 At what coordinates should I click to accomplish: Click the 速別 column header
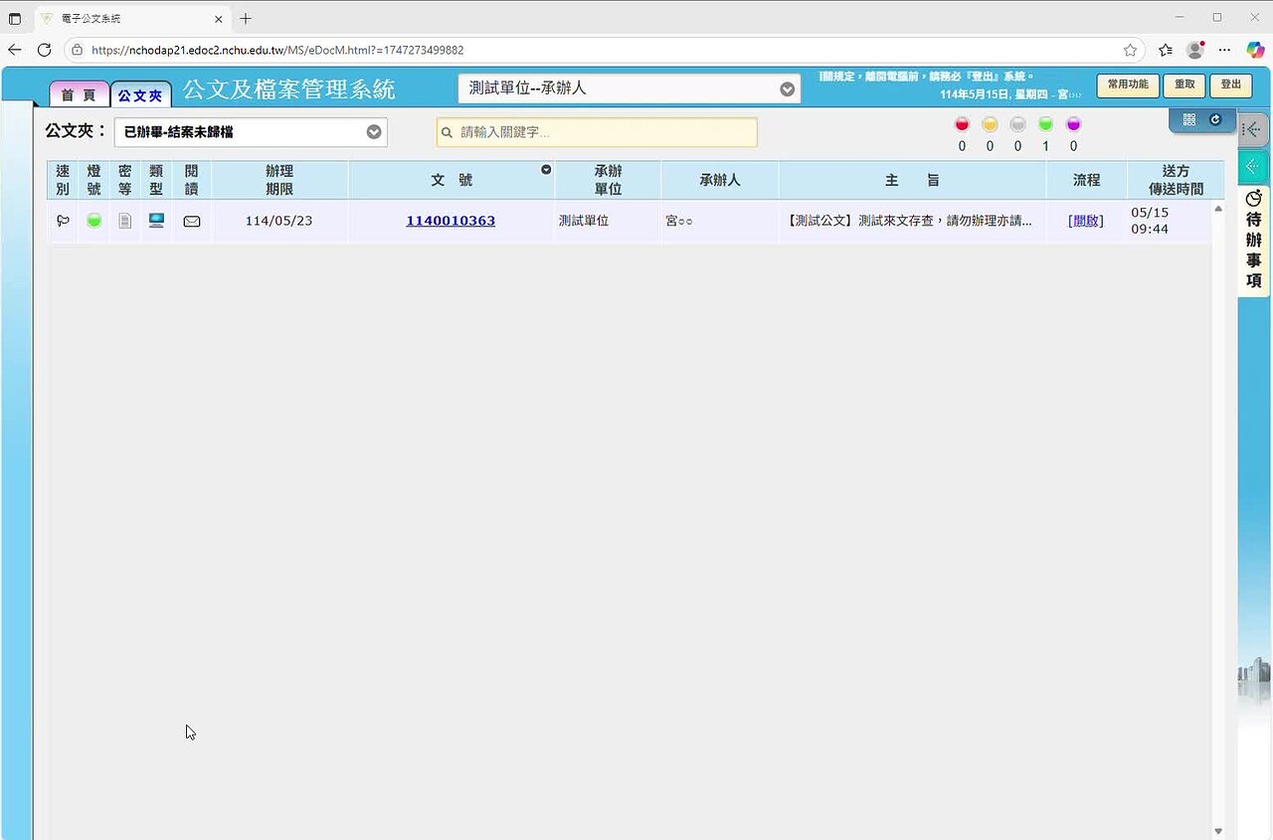63,180
